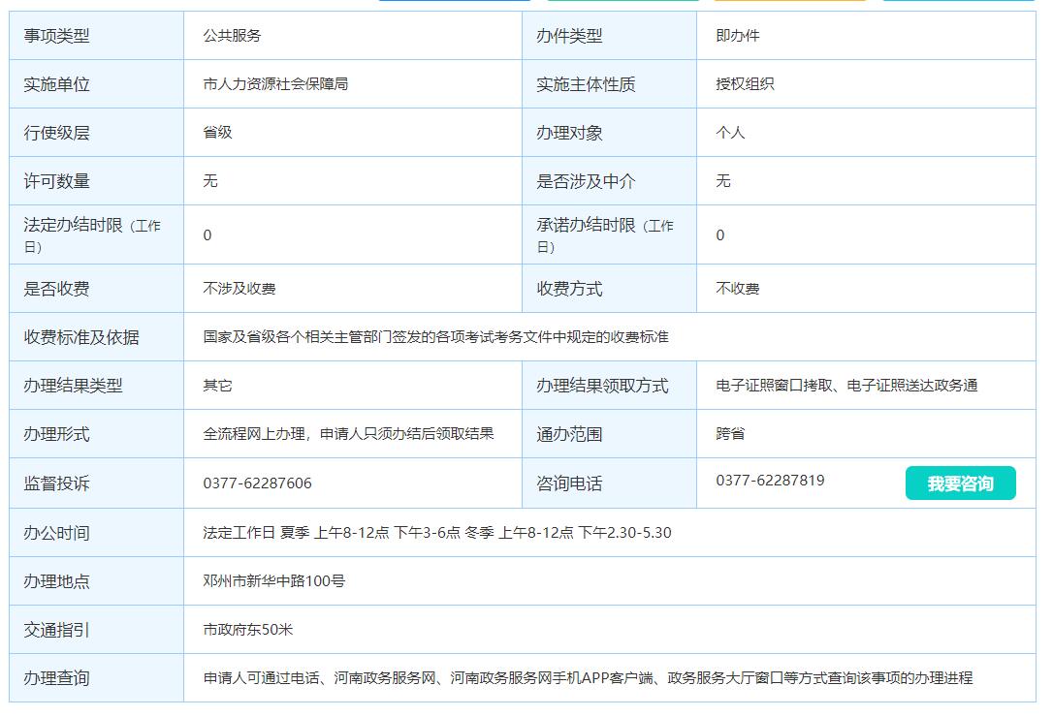This screenshot has width=1053, height=717.
Task: Click the 我要咨询 button
Action: pyautogui.click(x=960, y=483)
